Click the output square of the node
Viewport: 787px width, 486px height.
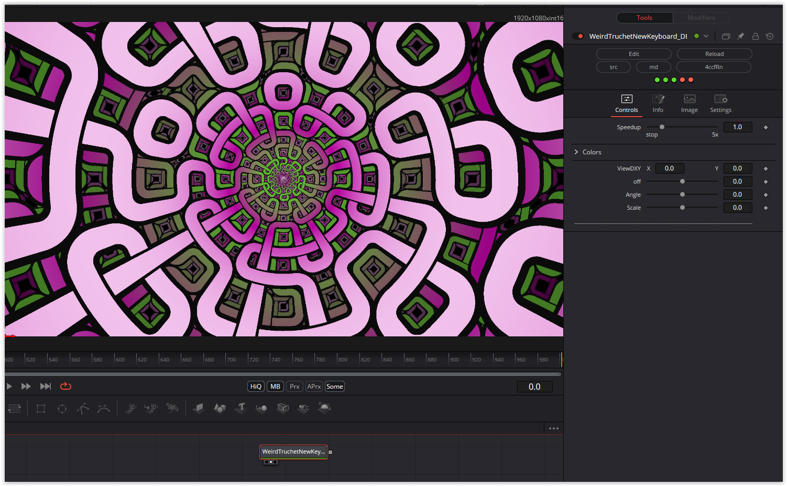pyautogui.click(x=331, y=452)
